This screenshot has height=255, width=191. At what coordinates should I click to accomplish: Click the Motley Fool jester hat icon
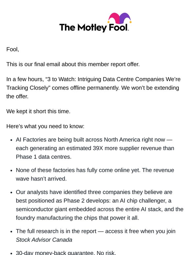120,18
